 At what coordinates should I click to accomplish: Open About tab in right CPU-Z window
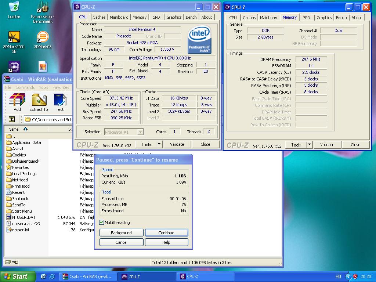point(357,18)
